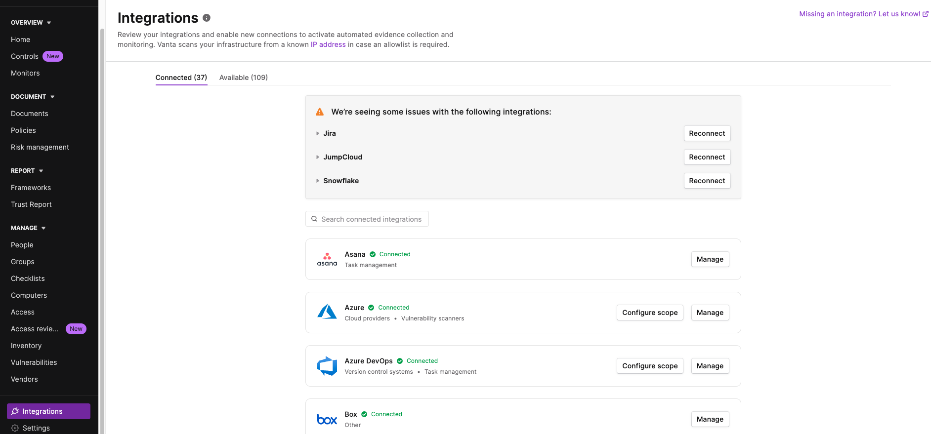Open Settings in the sidebar
This screenshot has width=931, height=434.
point(36,428)
